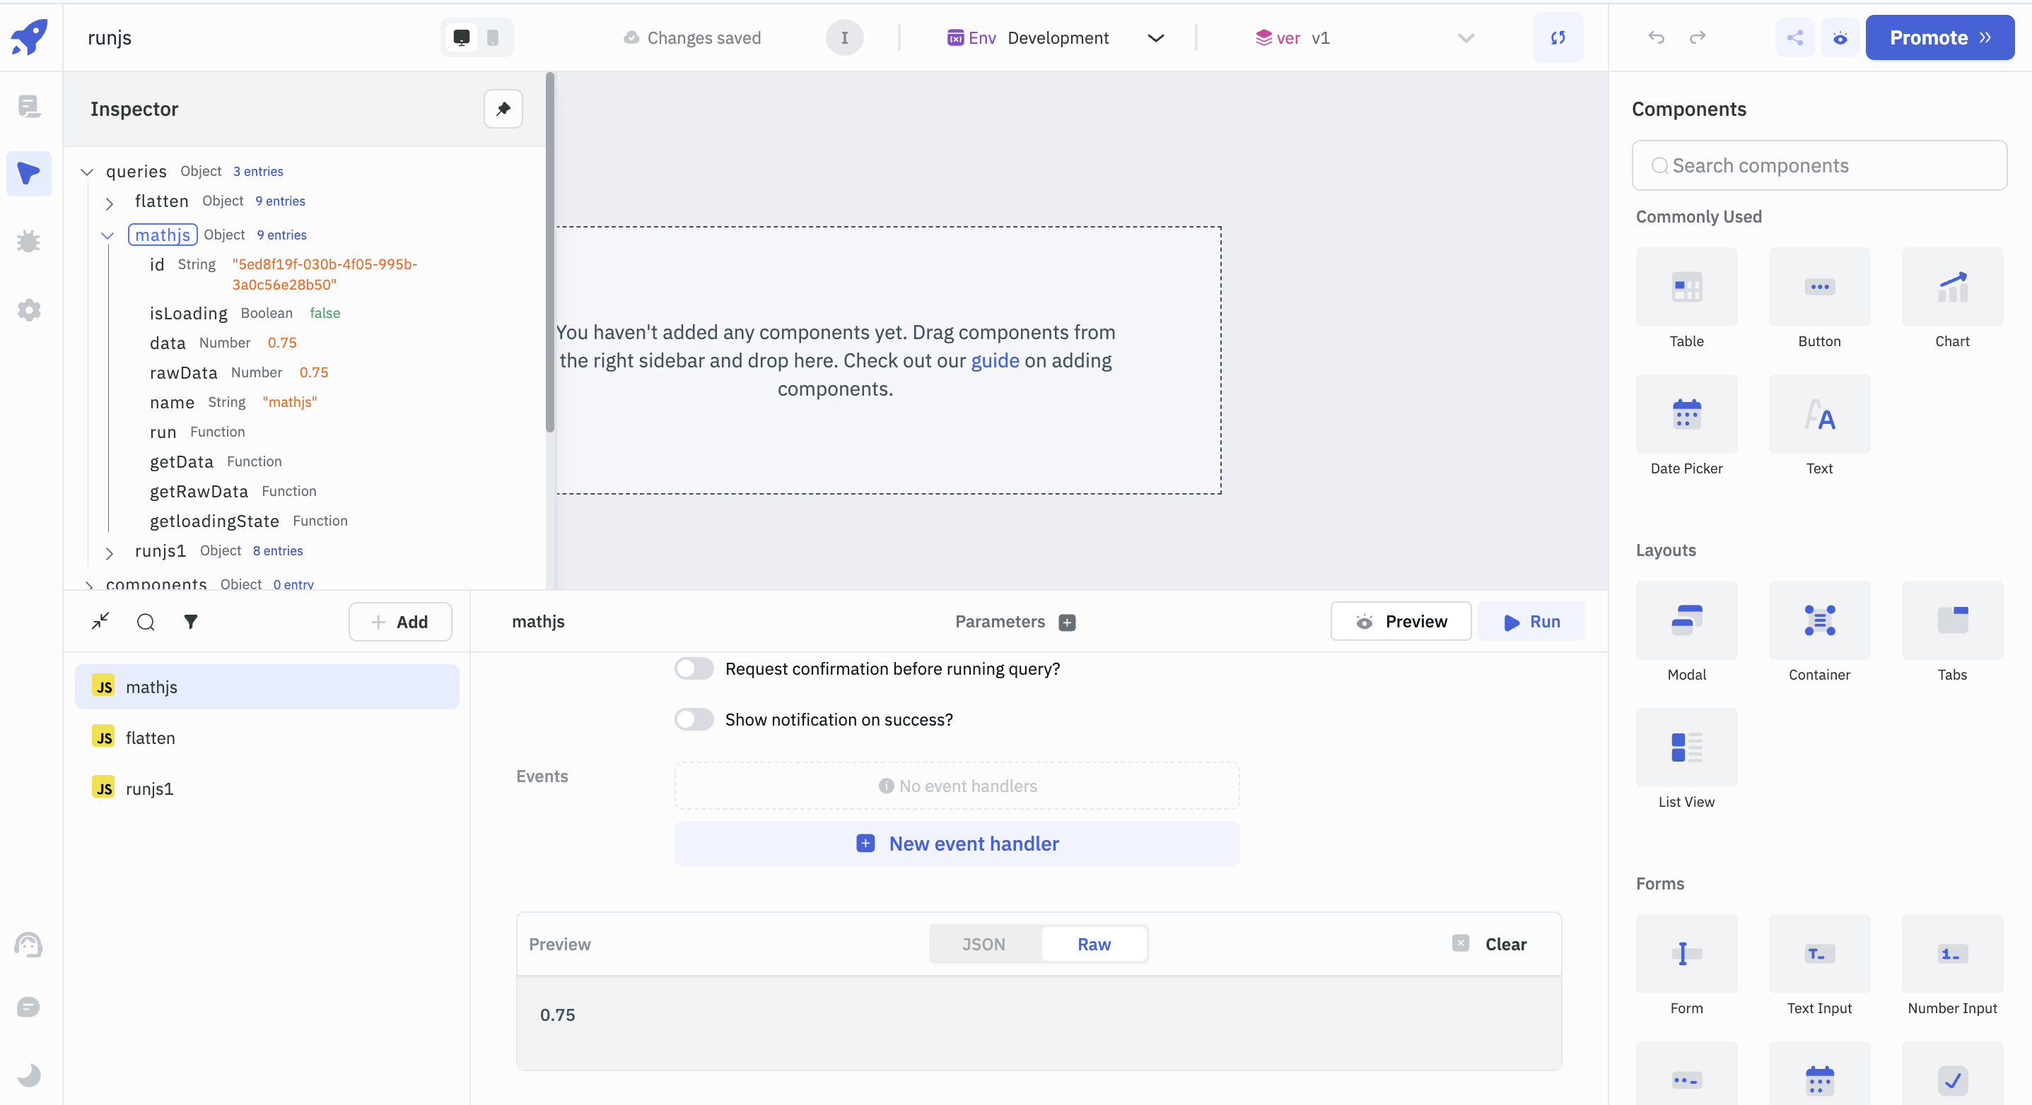Click the query filter funnel icon

191,622
